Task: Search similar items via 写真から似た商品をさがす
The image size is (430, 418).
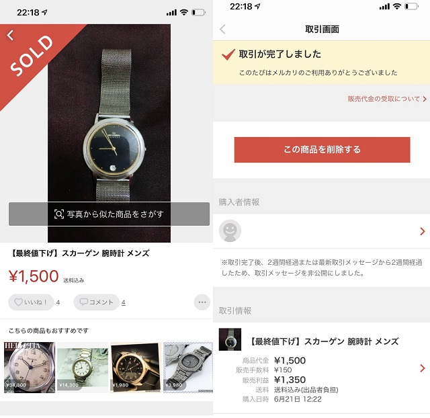Action: pyautogui.click(x=109, y=214)
